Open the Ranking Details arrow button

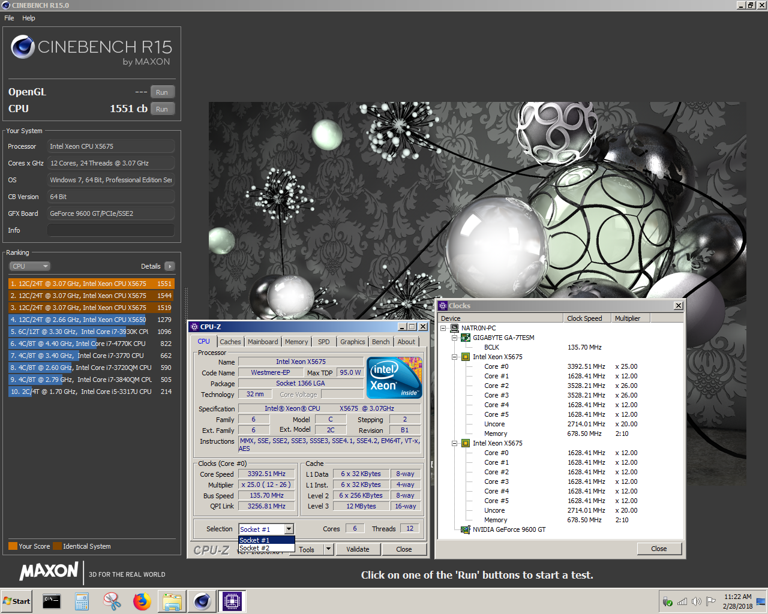pos(169,266)
